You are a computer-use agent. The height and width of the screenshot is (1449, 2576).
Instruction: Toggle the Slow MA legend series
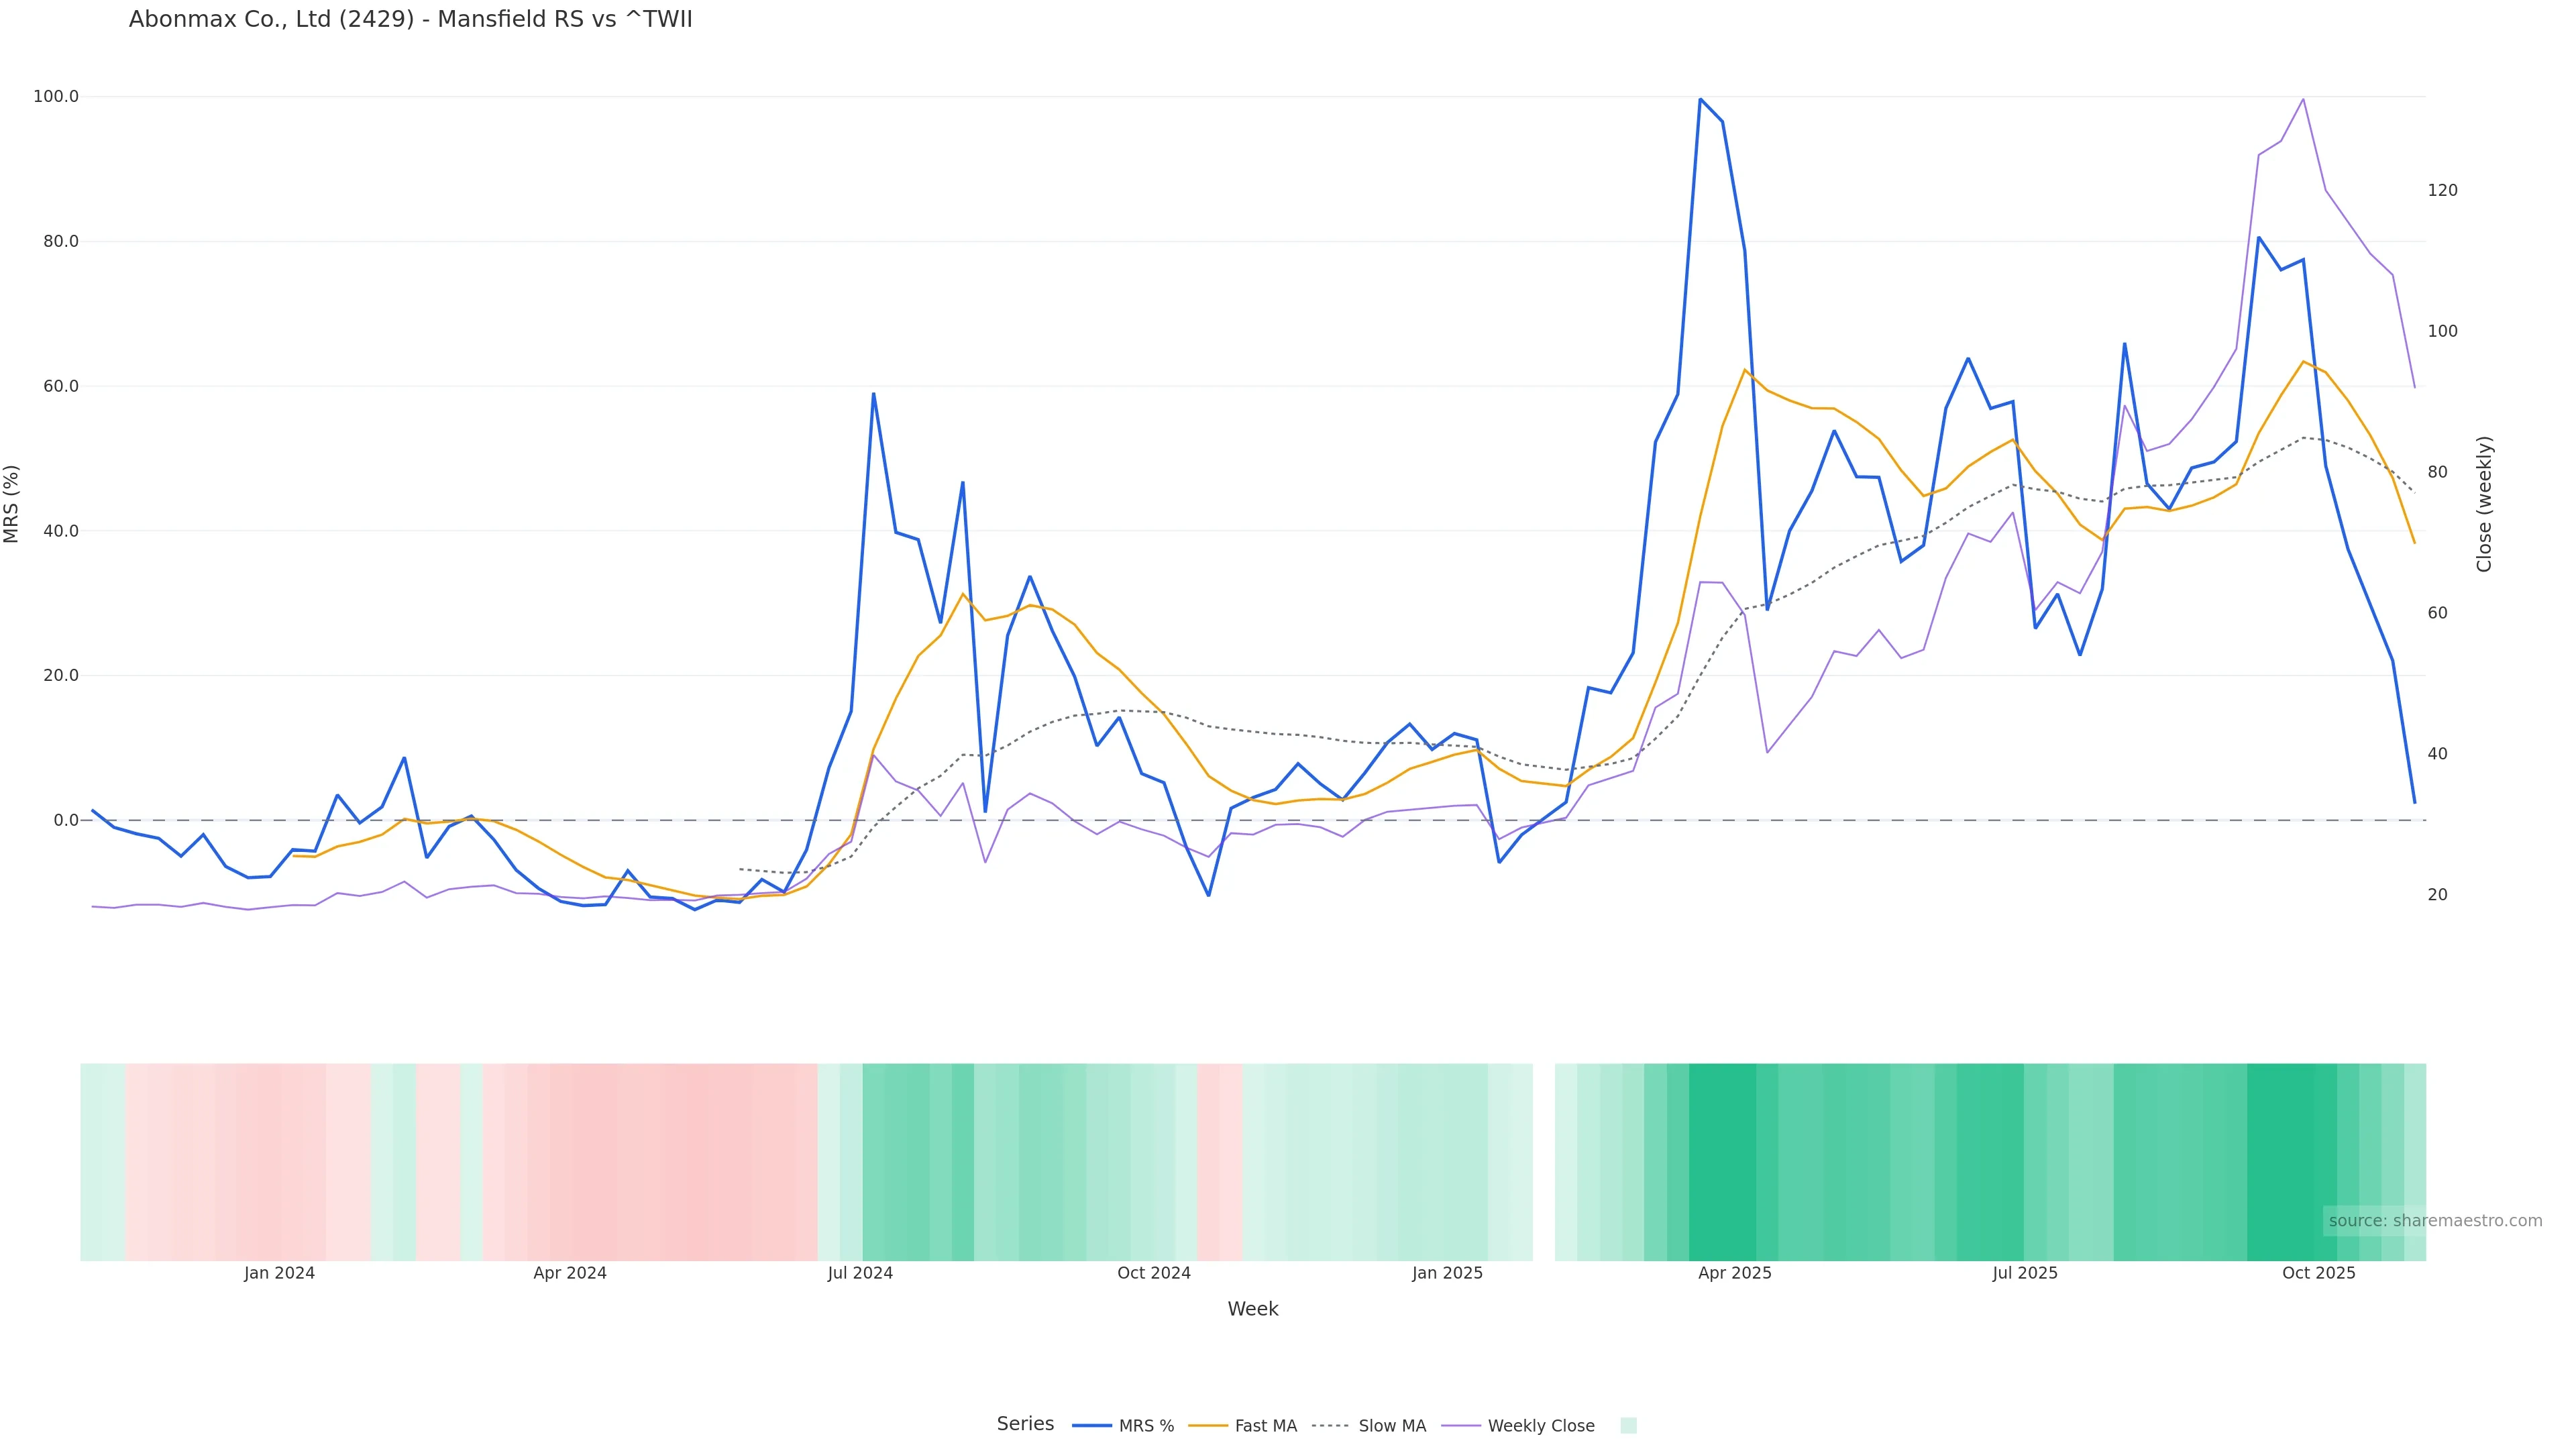(x=1391, y=1426)
